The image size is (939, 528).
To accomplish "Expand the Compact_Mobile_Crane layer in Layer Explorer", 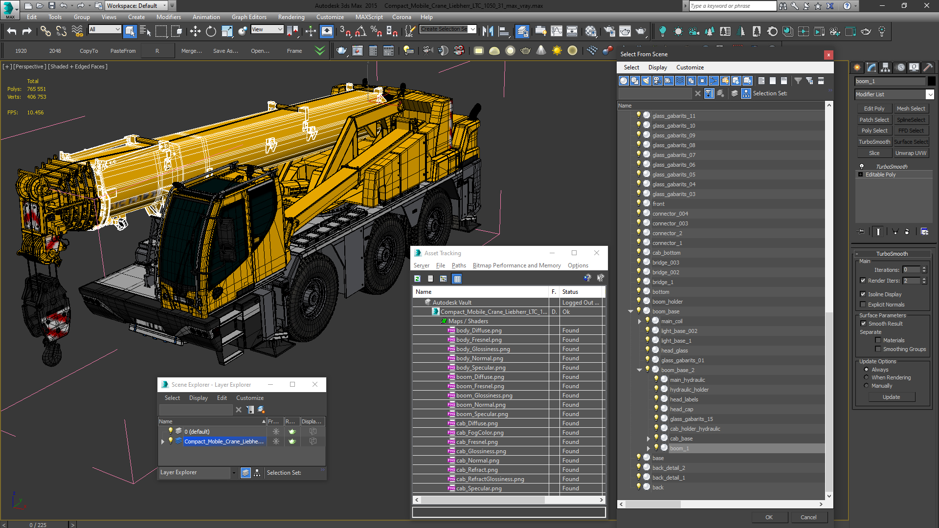I will click(163, 441).
